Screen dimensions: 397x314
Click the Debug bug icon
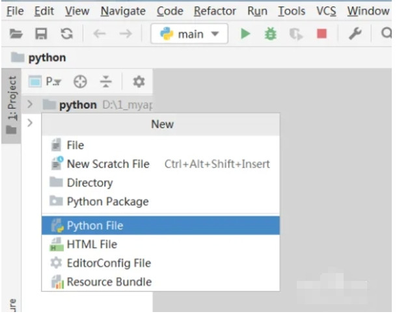270,34
